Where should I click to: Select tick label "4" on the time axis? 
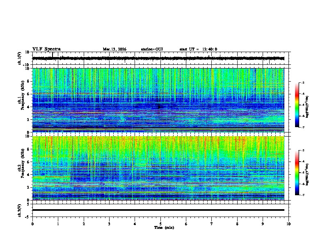coord(135,224)
